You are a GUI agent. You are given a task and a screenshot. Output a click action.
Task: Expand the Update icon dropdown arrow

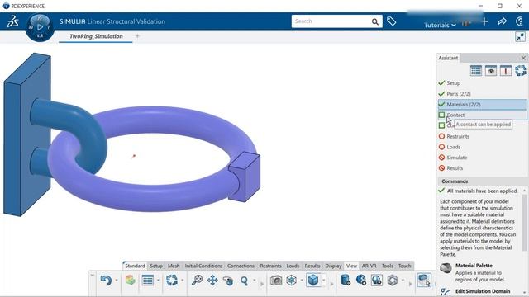[x=182, y=280]
